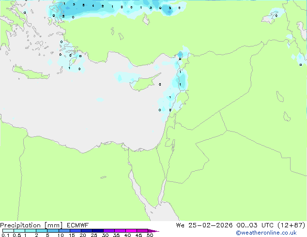Click the 45–50 mm legend swatch
Viewport: 307px width, 237px height.
click(x=142, y=231)
